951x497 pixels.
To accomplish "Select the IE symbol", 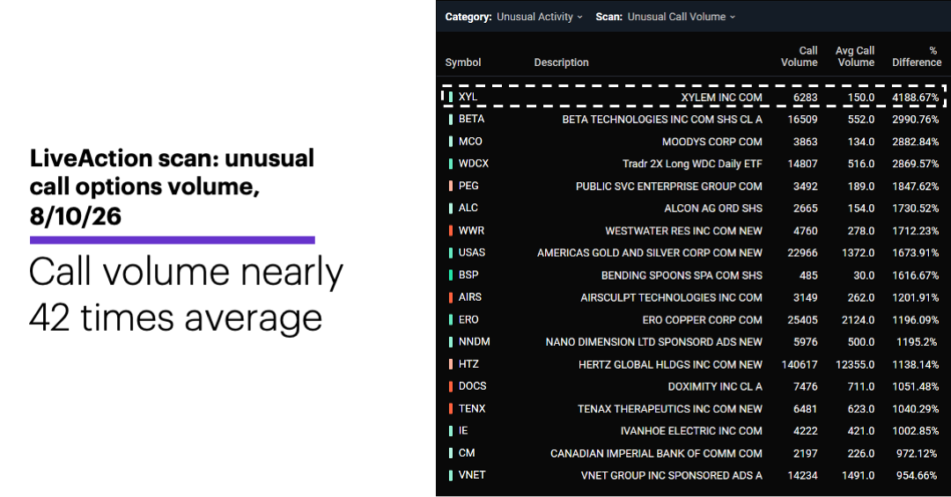I will [x=463, y=431].
